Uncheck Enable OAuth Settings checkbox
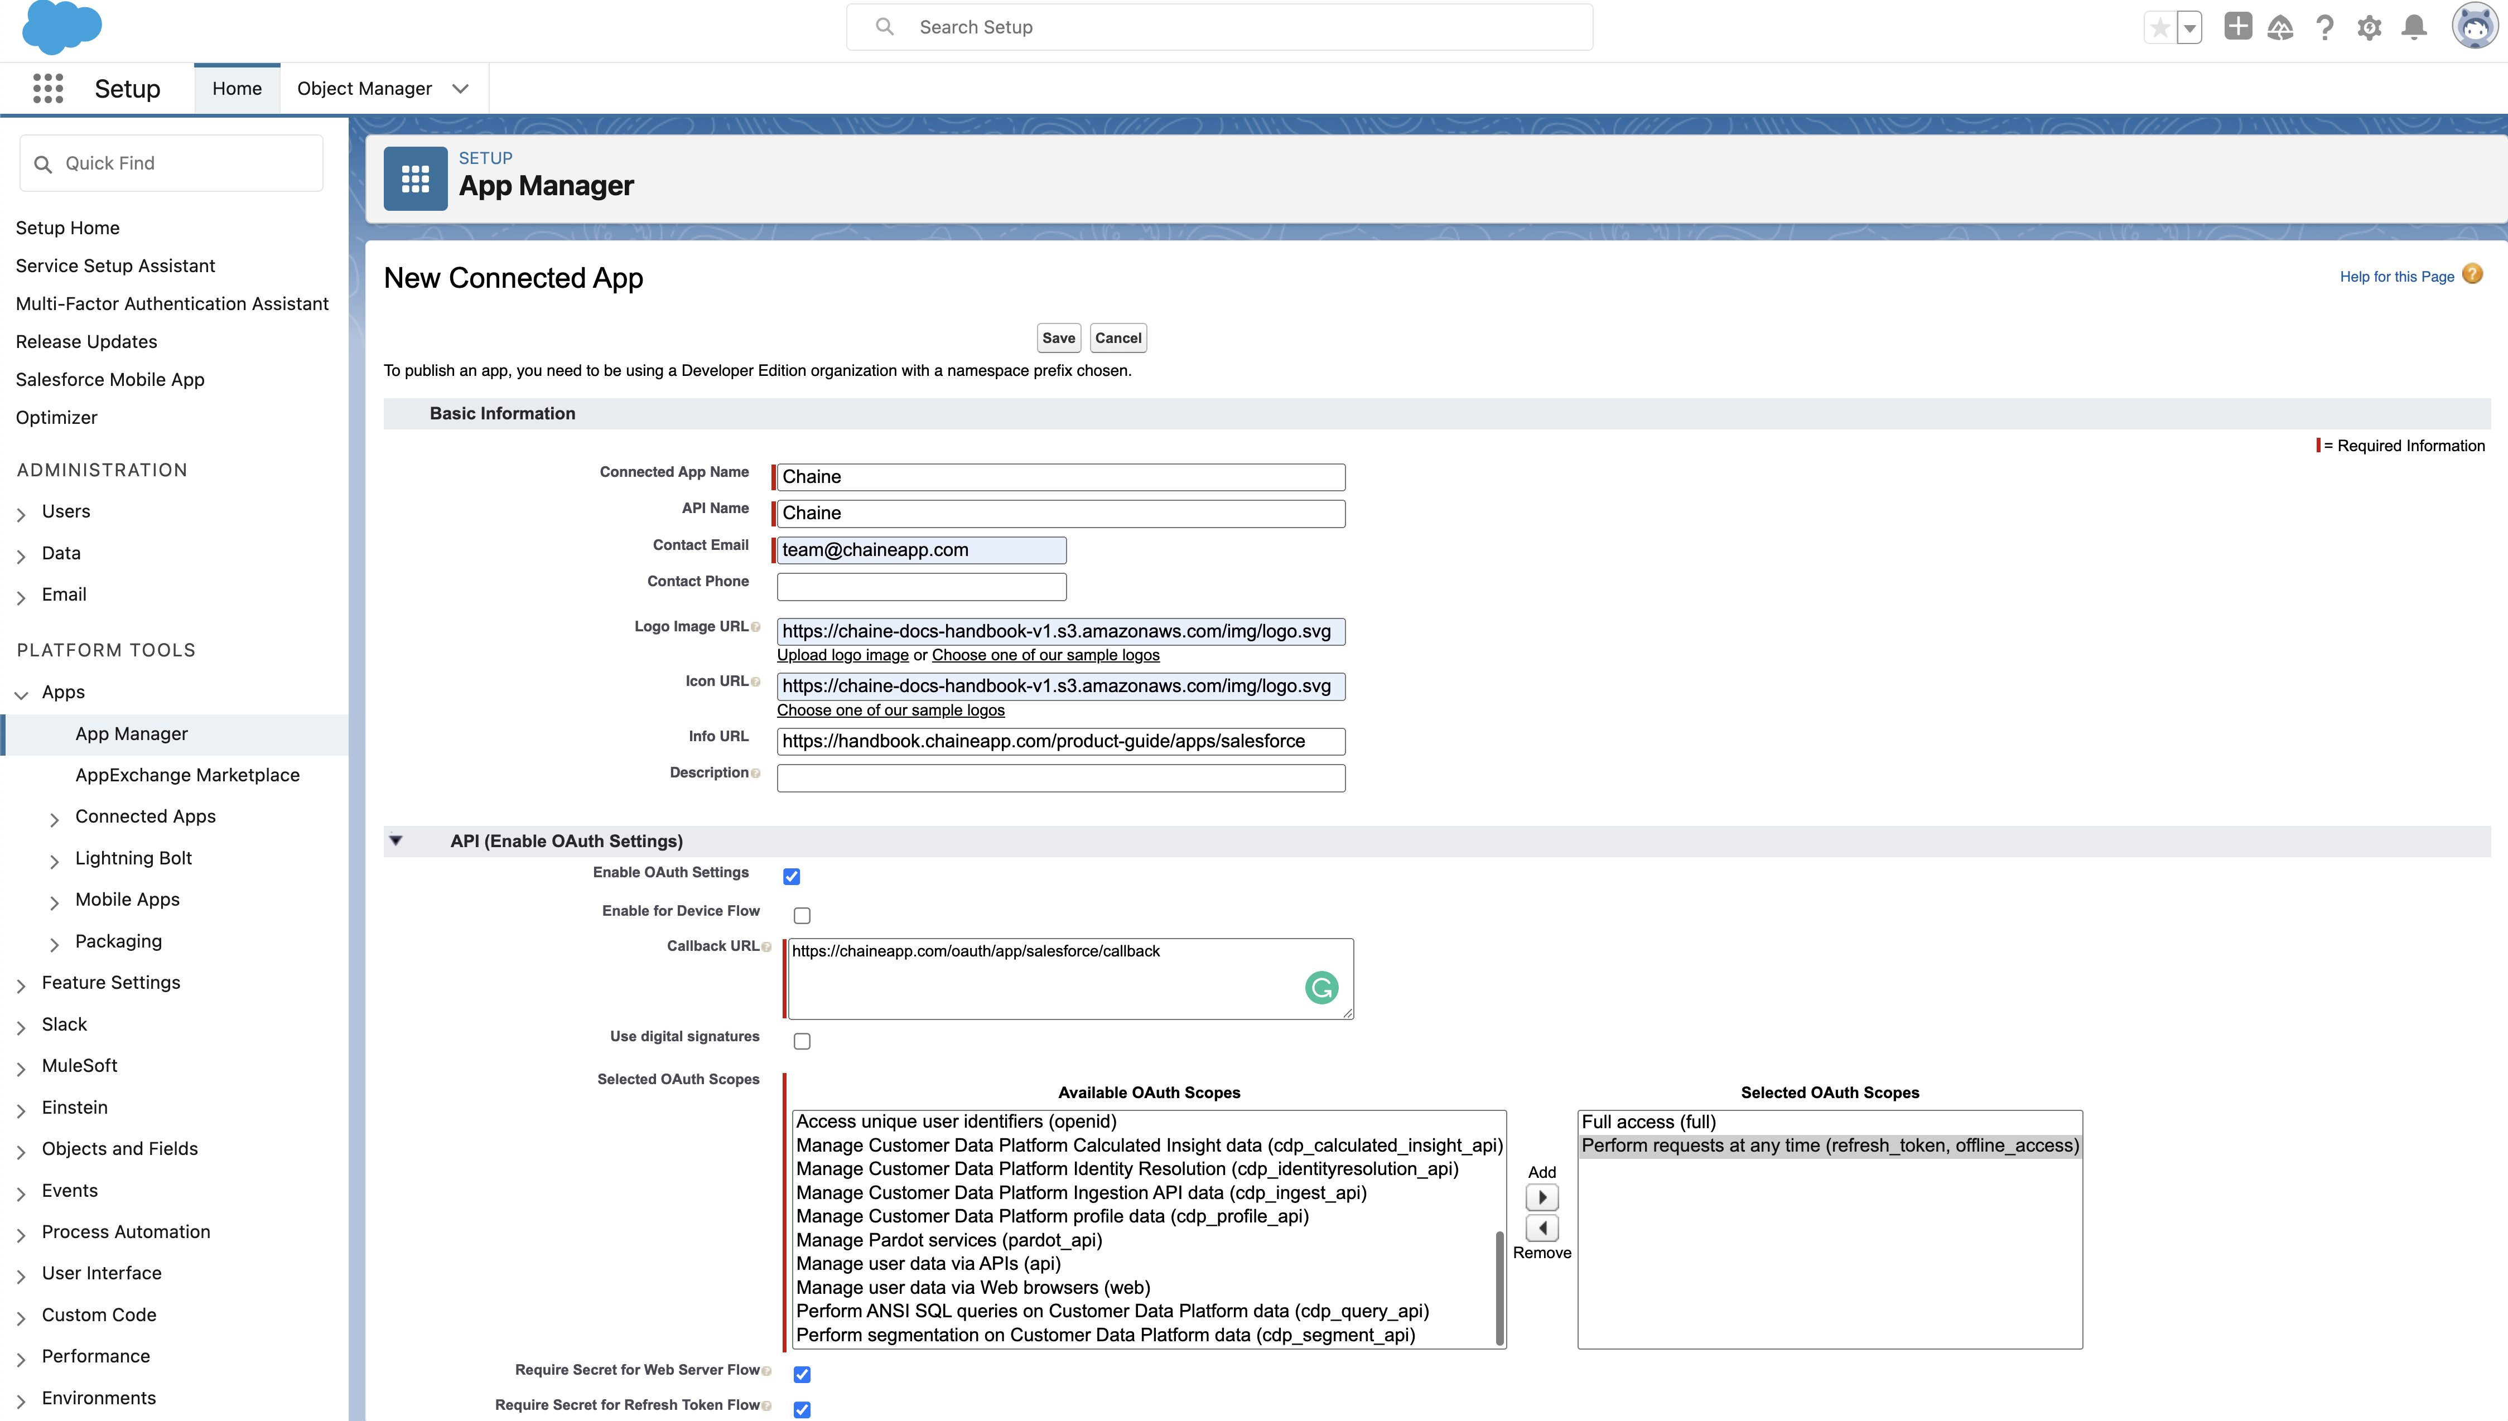Viewport: 2508px width, 1421px height. [792, 877]
